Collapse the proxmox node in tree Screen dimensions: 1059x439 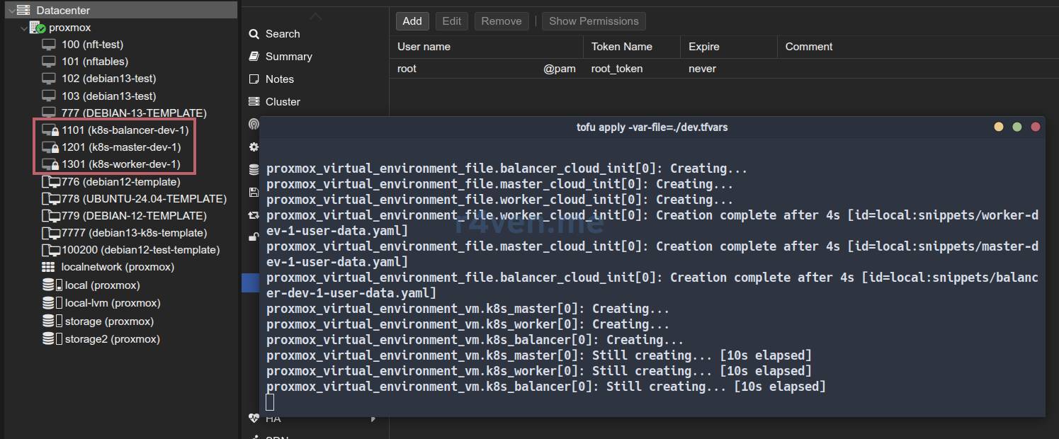pyautogui.click(x=24, y=28)
